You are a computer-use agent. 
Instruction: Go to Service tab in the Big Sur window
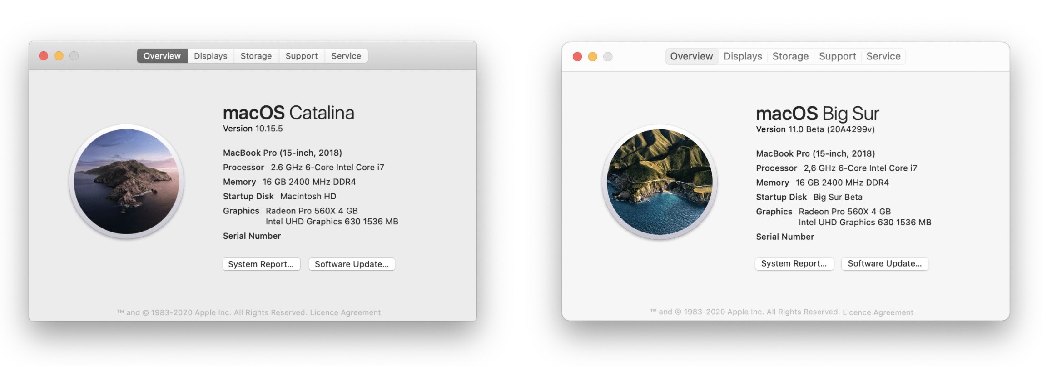click(x=883, y=56)
